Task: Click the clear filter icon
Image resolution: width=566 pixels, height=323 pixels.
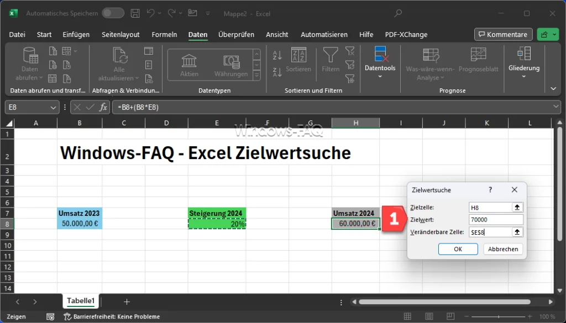Action: click(x=349, y=51)
